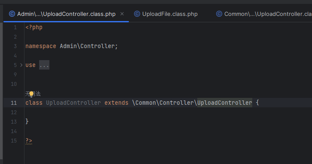
Task: Open the Common\...\UploadController.class.php tab
Action: [264, 14]
